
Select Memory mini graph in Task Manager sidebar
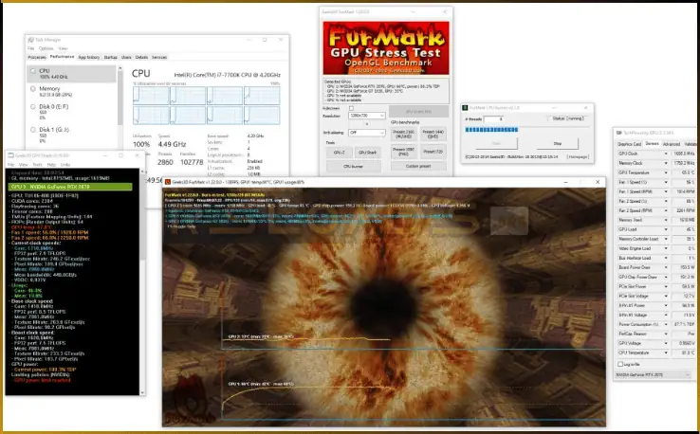click(x=33, y=89)
